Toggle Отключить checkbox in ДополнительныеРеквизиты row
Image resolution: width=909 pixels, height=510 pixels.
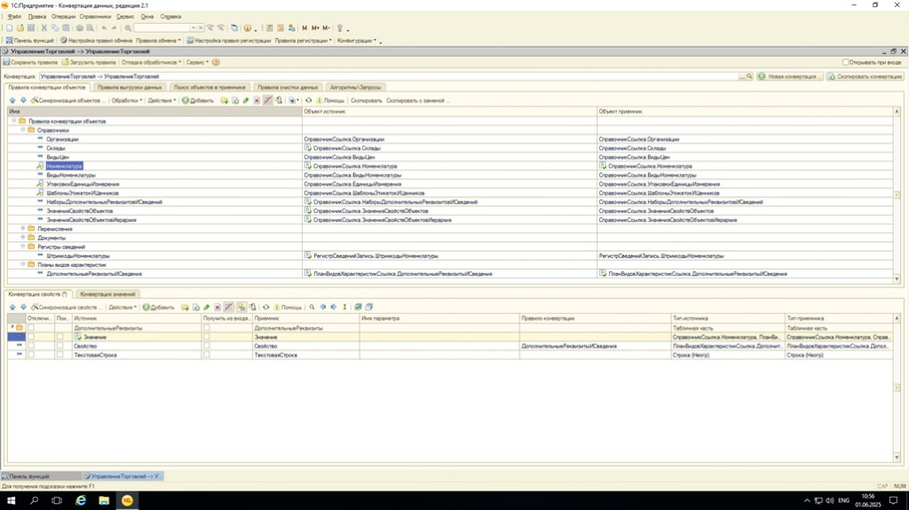(31, 328)
